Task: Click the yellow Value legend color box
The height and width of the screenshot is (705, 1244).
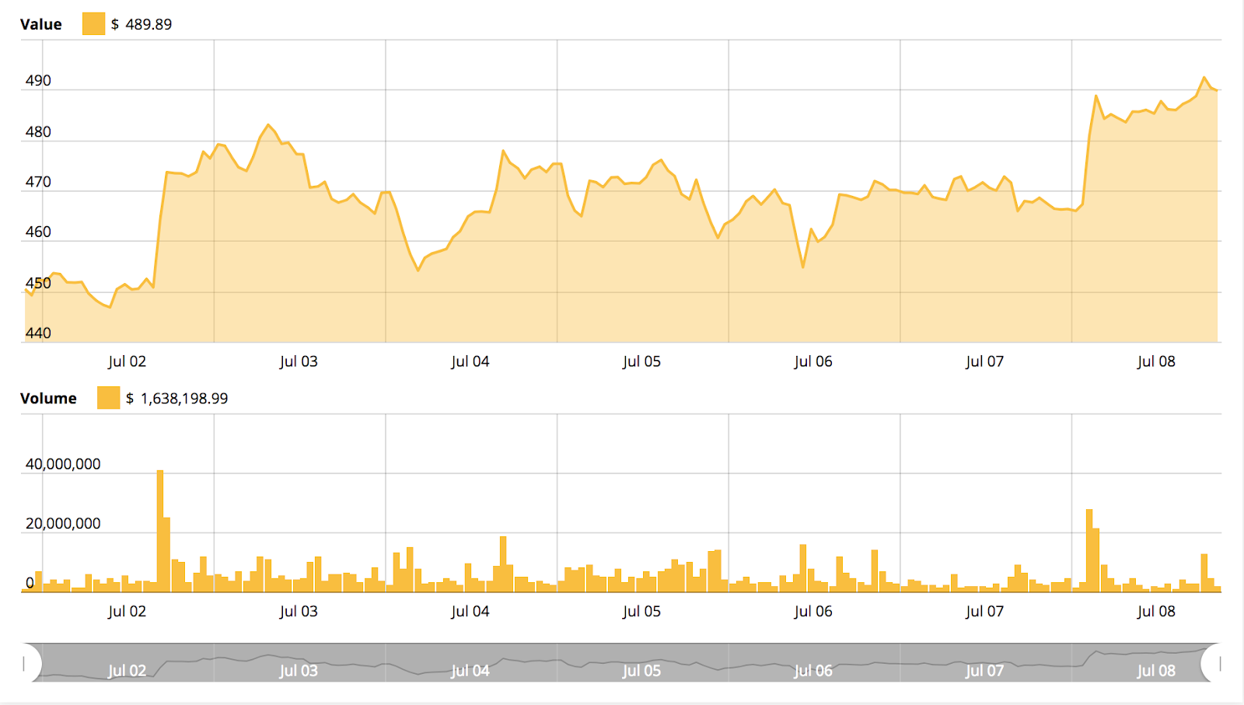Action: point(93,23)
